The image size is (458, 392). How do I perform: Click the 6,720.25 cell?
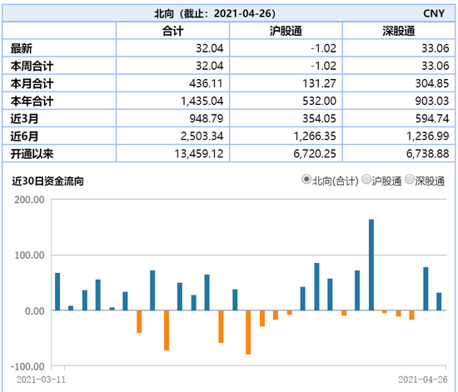[x=315, y=153]
